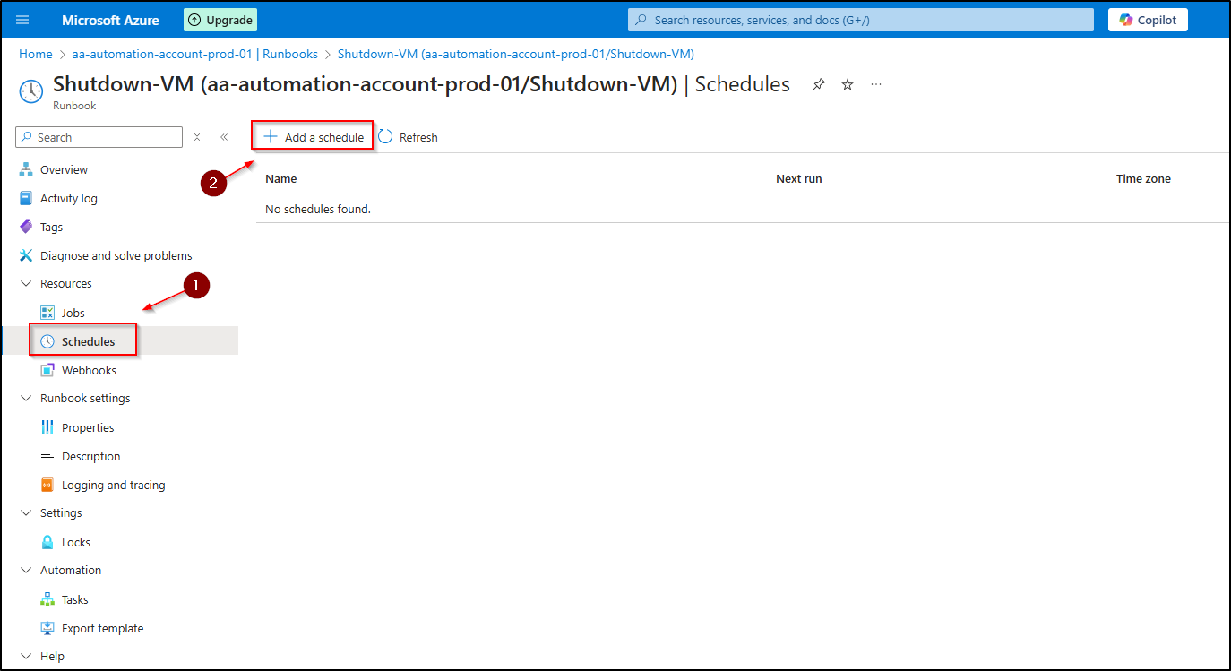Navigate to aa-automation-account-prod-01 Runbooks breadcrumb
The height and width of the screenshot is (671, 1231).
[x=195, y=55]
